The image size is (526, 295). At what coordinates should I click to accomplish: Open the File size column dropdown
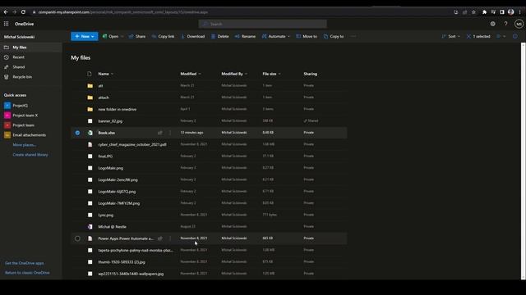271,74
